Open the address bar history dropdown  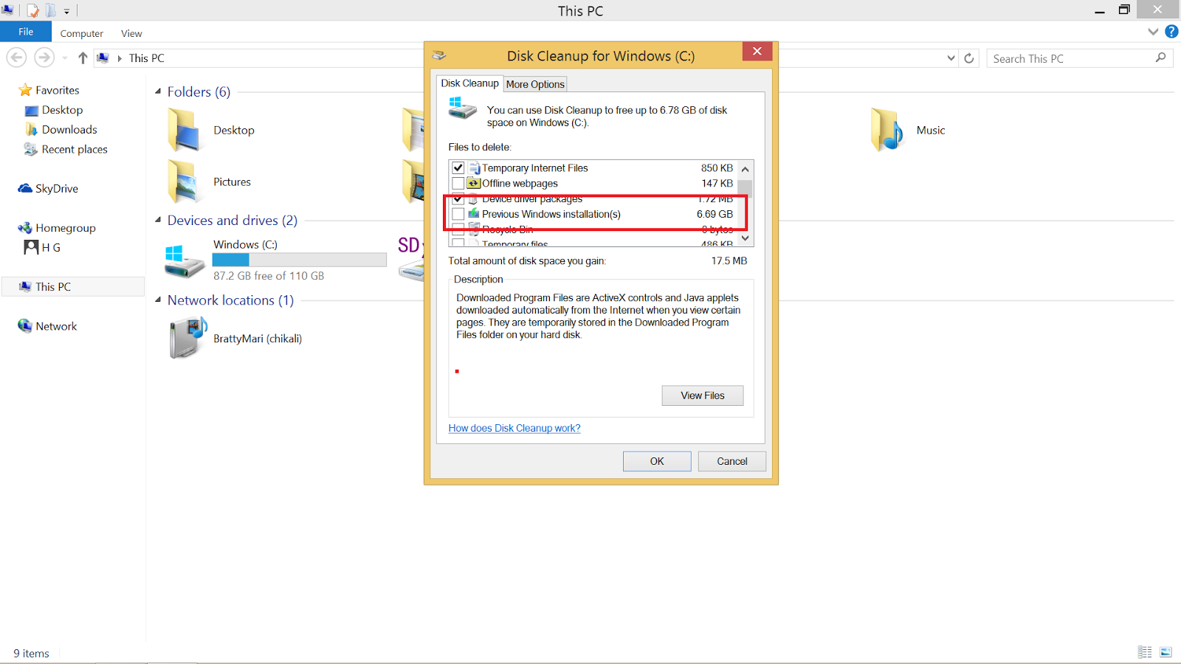click(x=951, y=58)
